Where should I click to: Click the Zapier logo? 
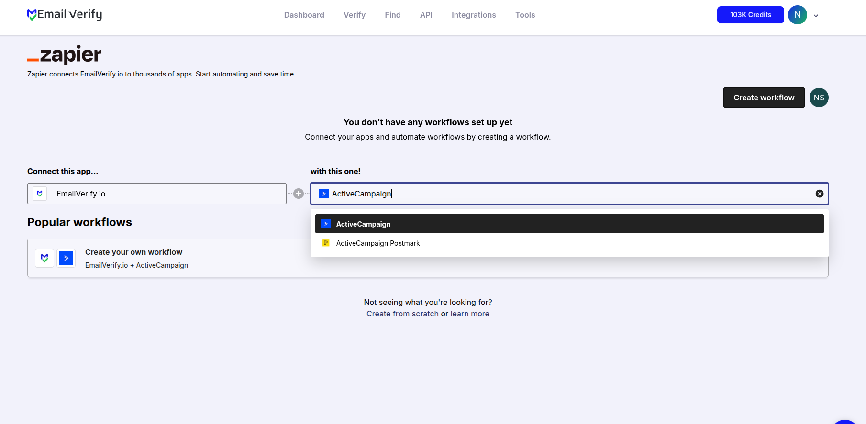pyautogui.click(x=65, y=54)
